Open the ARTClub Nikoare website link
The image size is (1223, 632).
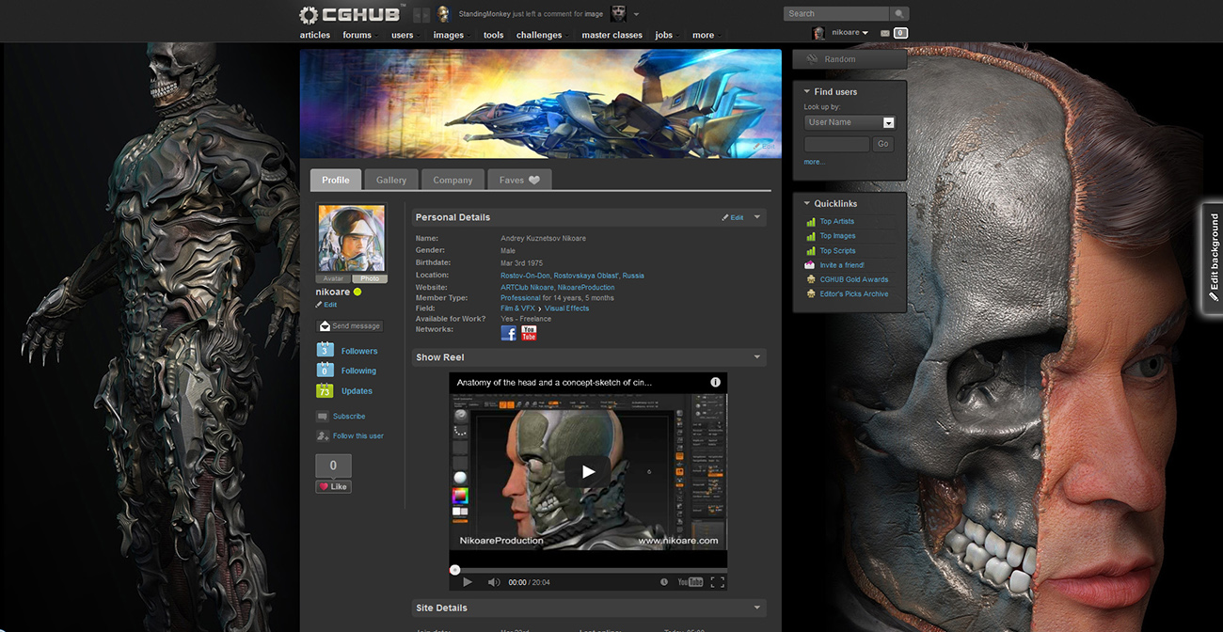[527, 288]
